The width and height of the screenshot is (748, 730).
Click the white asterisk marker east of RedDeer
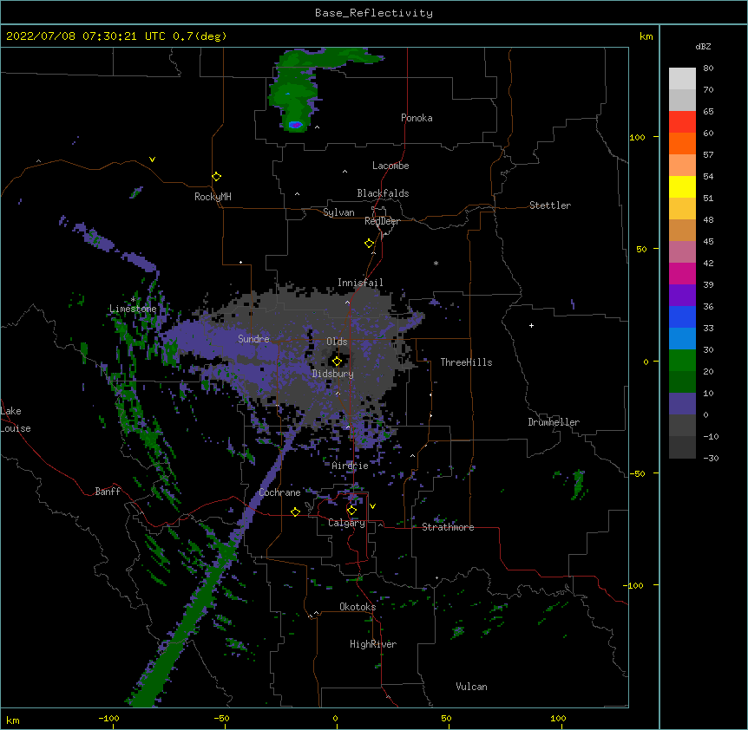coord(436,263)
